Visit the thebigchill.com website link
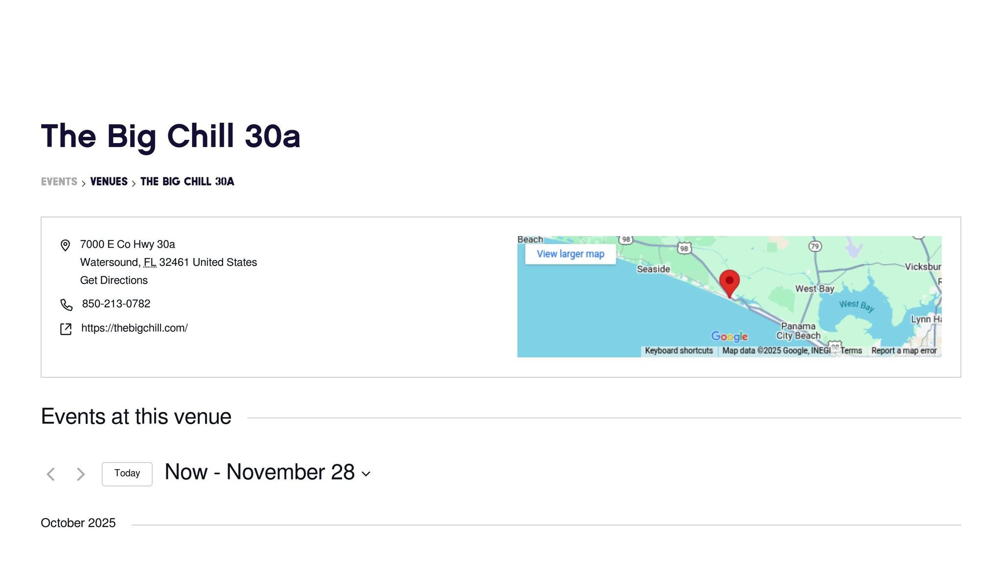The height and width of the screenshot is (563, 1002). 135,328
